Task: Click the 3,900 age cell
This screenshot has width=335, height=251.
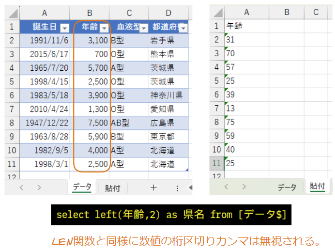Action: [x=90, y=95]
